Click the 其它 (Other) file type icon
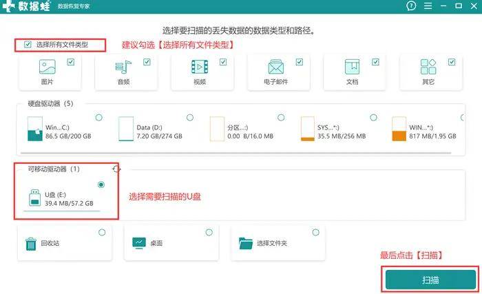 click(428, 67)
